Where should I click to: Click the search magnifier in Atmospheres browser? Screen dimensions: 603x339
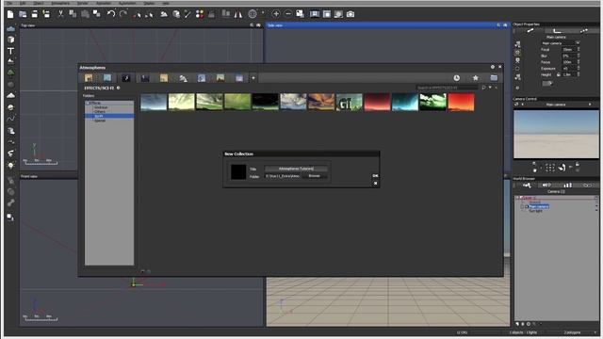tap(483, 88)
